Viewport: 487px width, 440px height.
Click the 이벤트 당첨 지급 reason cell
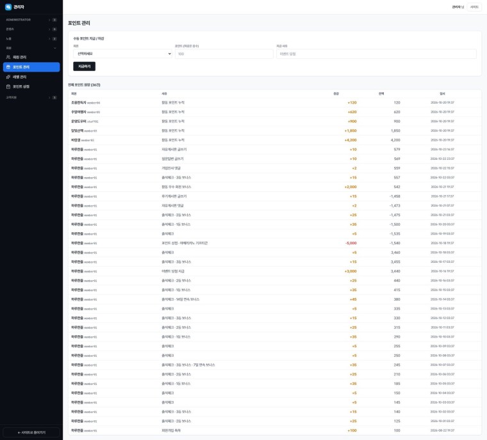coord(172,271)
